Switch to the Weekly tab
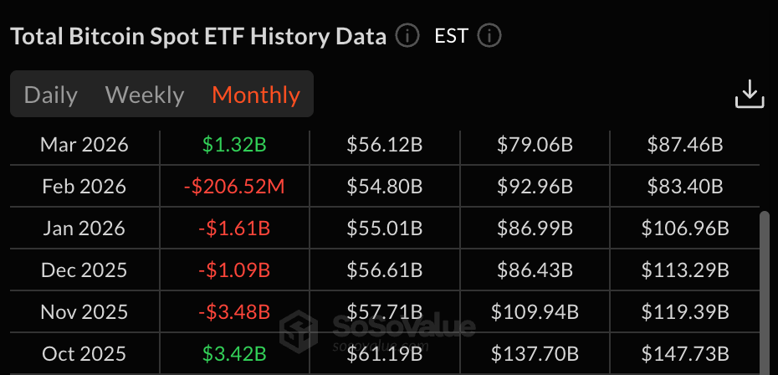 [145, 95]
